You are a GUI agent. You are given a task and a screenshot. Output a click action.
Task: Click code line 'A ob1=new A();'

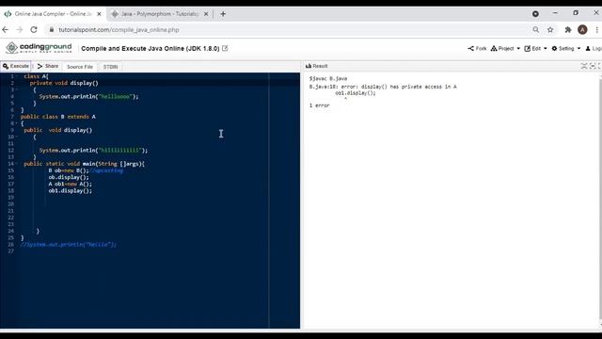[71, 184]
